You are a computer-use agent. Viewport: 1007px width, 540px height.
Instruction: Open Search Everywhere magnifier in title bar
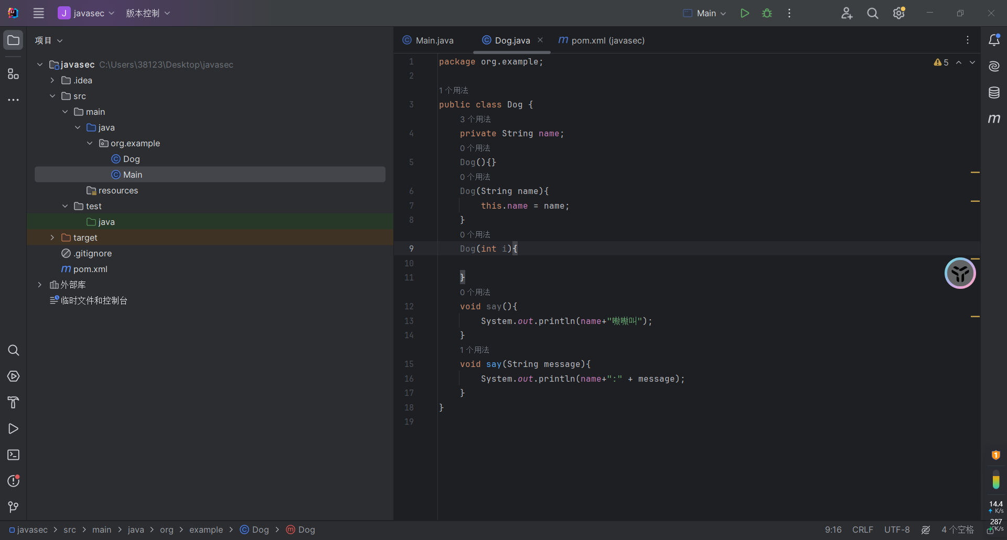tap(872, 13)
